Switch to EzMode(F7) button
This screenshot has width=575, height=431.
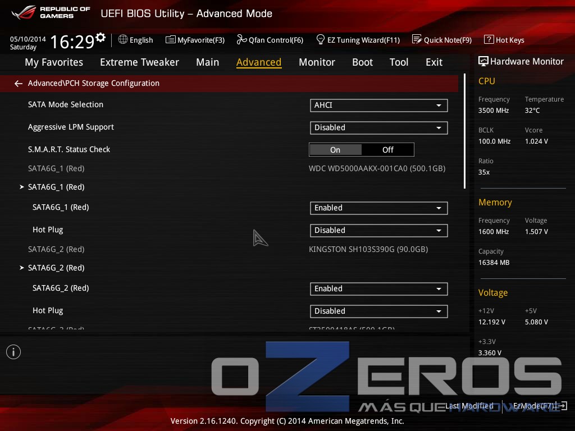coord(539,406)
